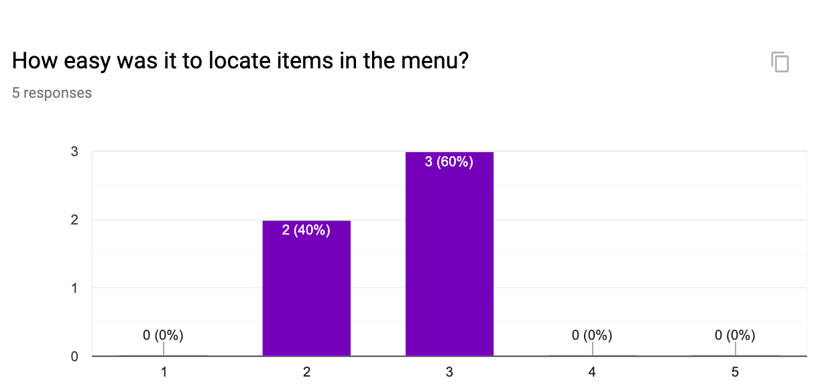
Task: Click the question title about locating menu items
Action: [x=240, y=62]
